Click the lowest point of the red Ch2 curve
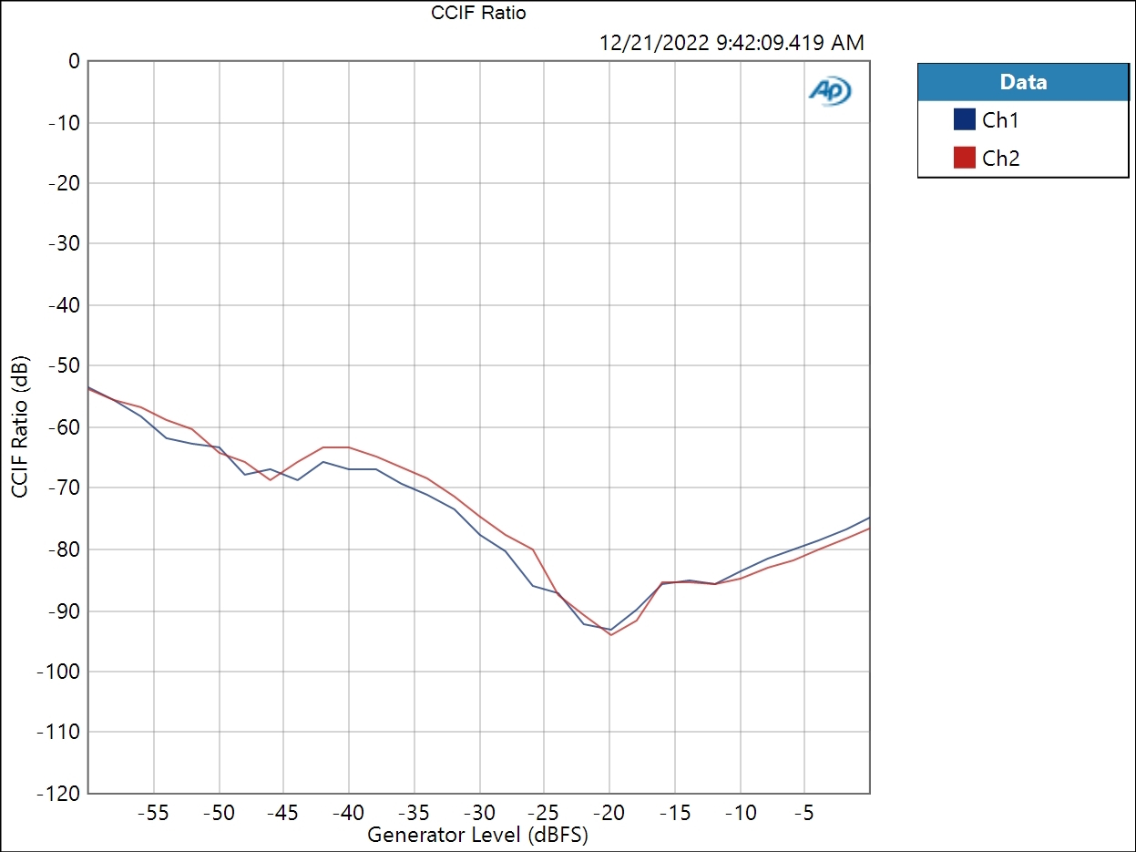This screenshot has height=852, width=1136. coord(610,634)
